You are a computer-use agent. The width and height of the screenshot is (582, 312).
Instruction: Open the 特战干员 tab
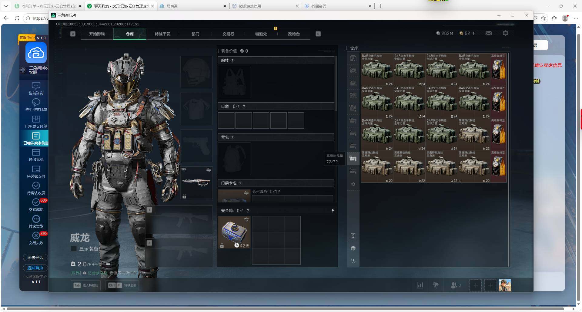pyautogui.click(x=162, y=34)
